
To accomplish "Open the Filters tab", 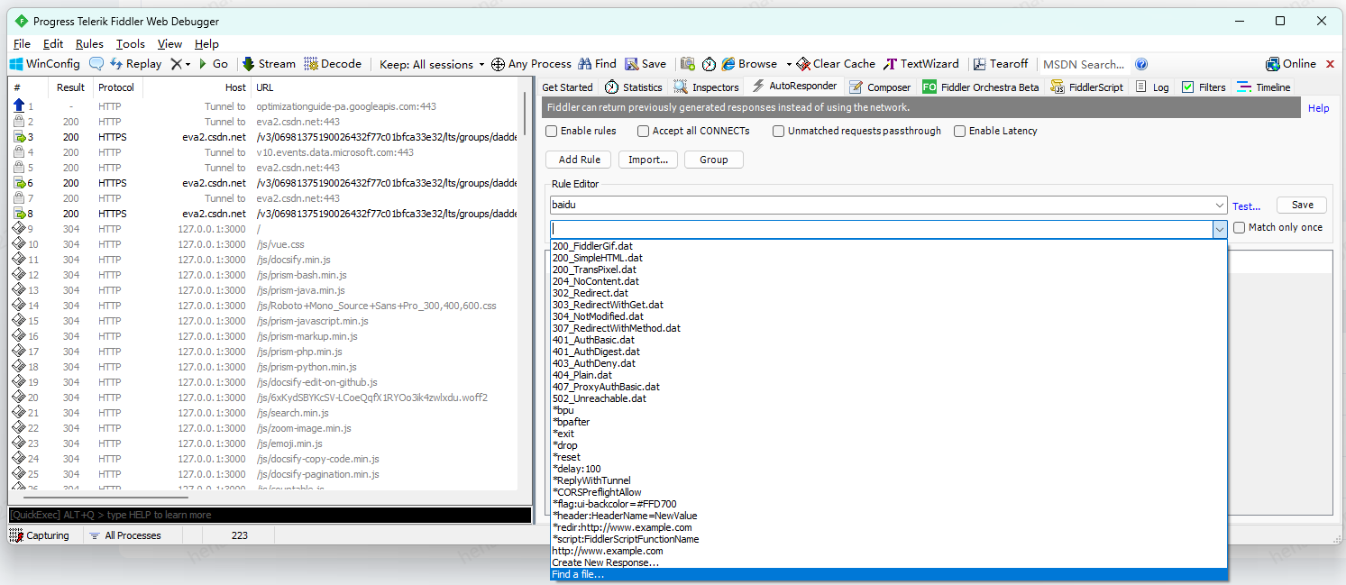I will (1204, 87).
